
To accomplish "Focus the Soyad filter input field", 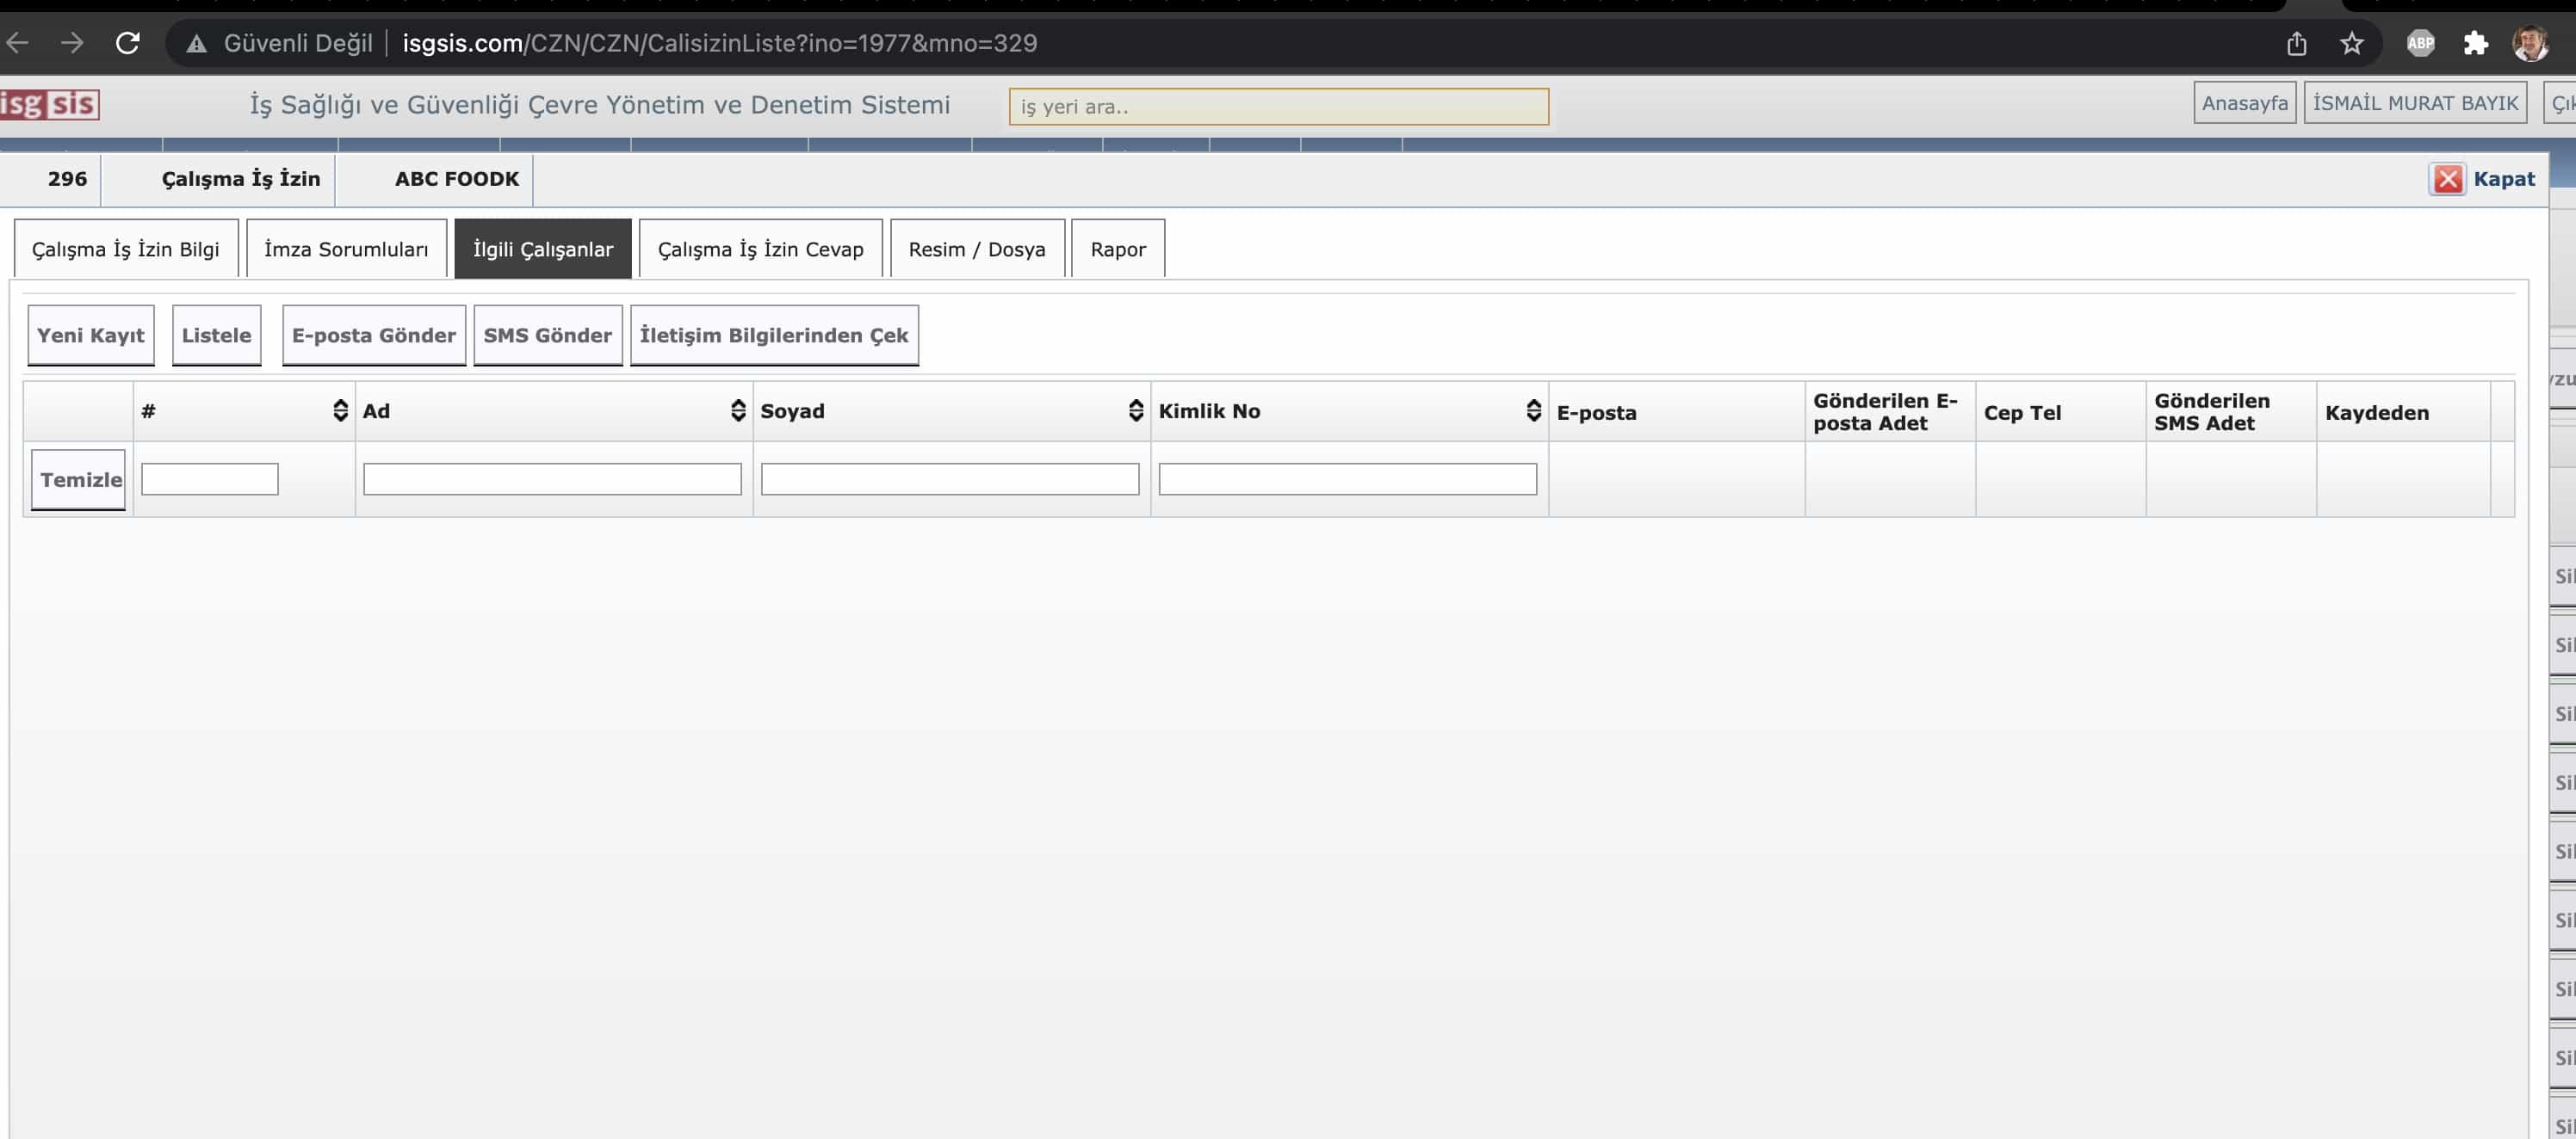I will pyautogui.click(x=949, y=479).
